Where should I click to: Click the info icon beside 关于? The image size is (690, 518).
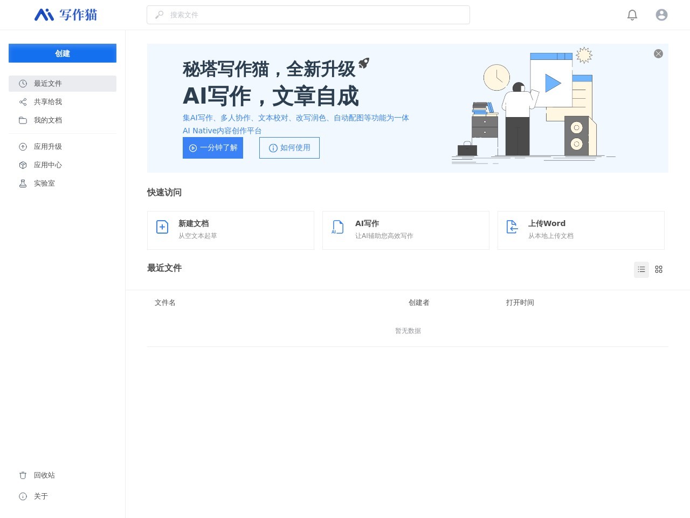tap(23, 496)
